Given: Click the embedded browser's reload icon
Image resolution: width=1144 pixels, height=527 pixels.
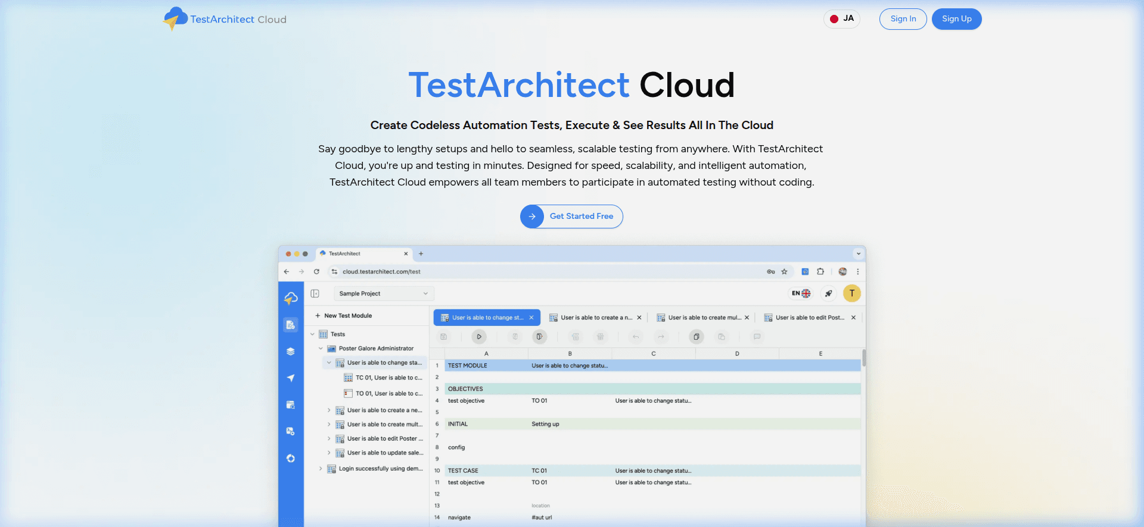Looking at the screenshot, I should pos(316,272).
